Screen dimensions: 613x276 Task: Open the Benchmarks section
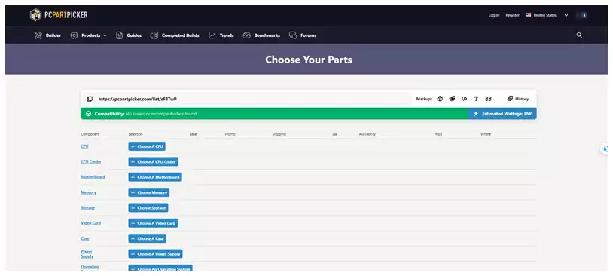(x=261, y=35)
